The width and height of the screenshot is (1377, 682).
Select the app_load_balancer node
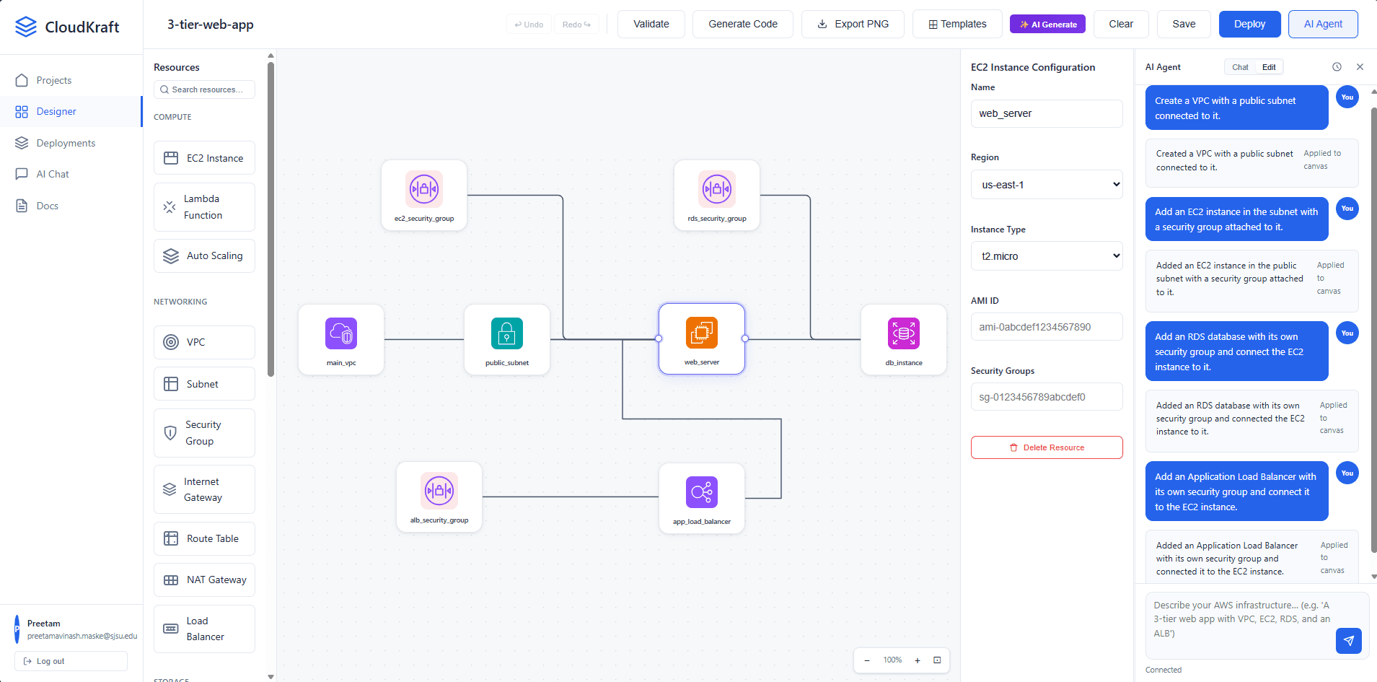coord(702,498)
